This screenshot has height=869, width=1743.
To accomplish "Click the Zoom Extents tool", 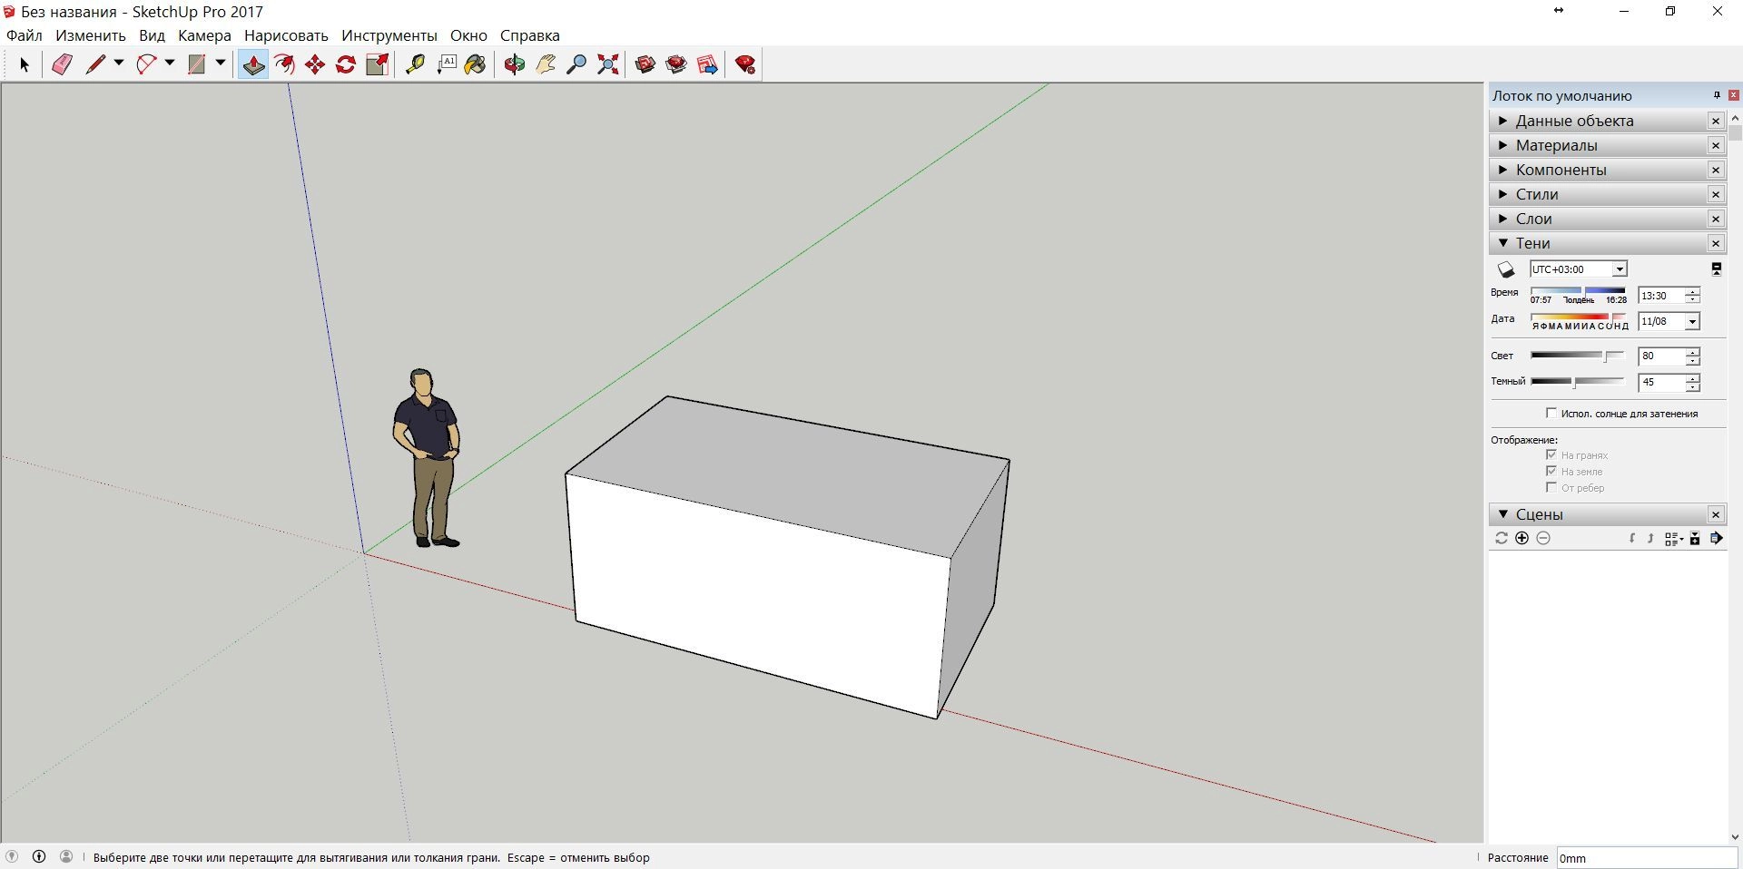I will (607, 64).
